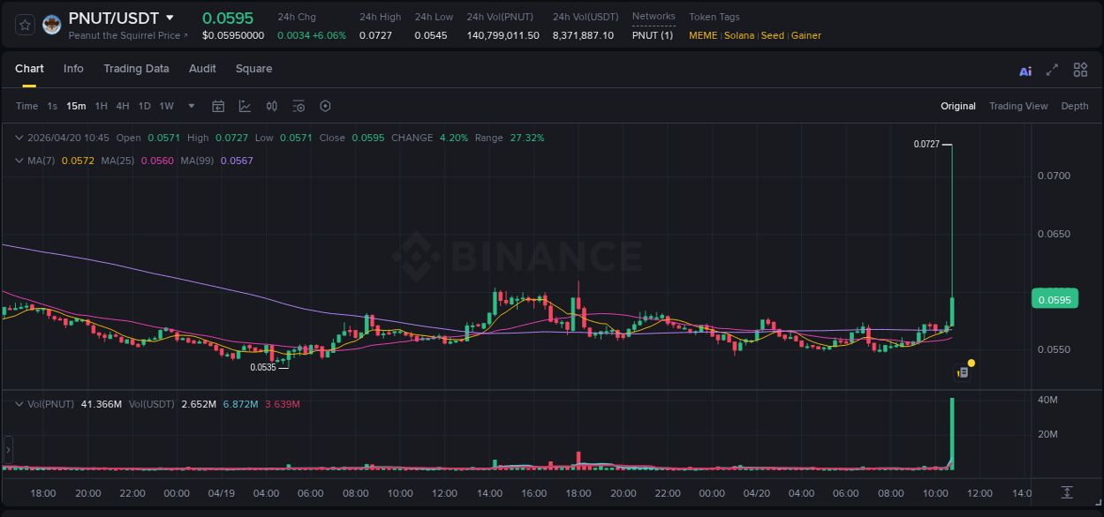Open the Audit tab
1104x517 pixels.
click(202, 68)
